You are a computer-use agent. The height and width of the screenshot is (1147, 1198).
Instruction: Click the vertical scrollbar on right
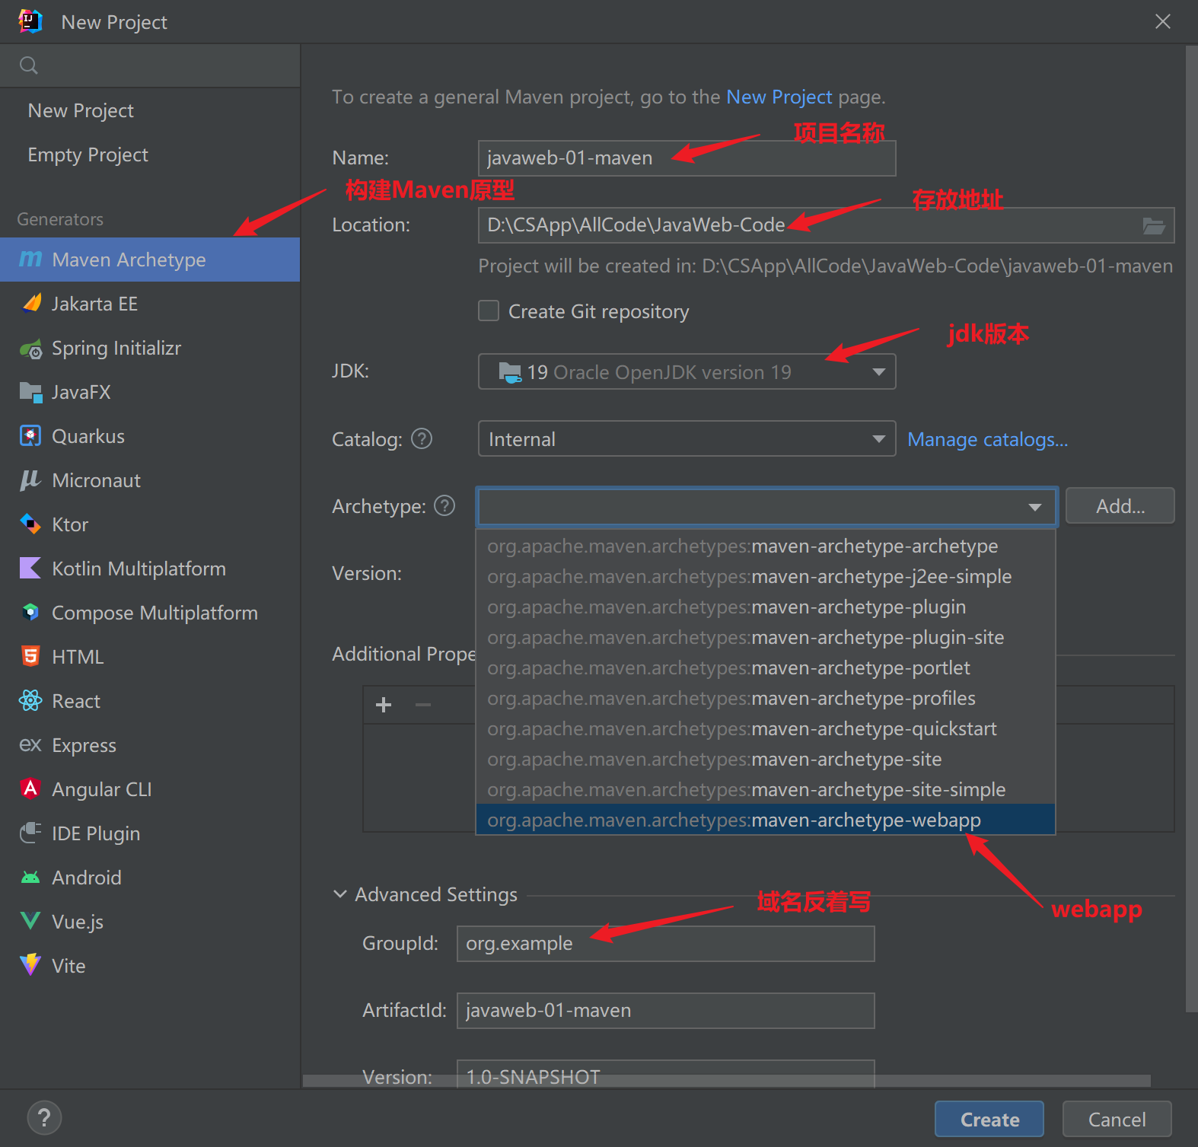pyautogui.click(x=1191, y=529)
